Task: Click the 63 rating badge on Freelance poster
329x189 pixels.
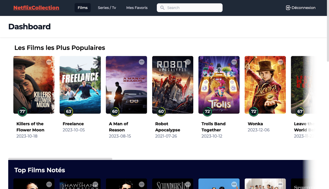Action: (69, 112)
